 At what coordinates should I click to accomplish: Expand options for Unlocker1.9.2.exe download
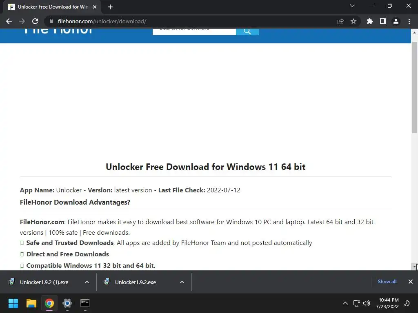click(x=182, y=282)
